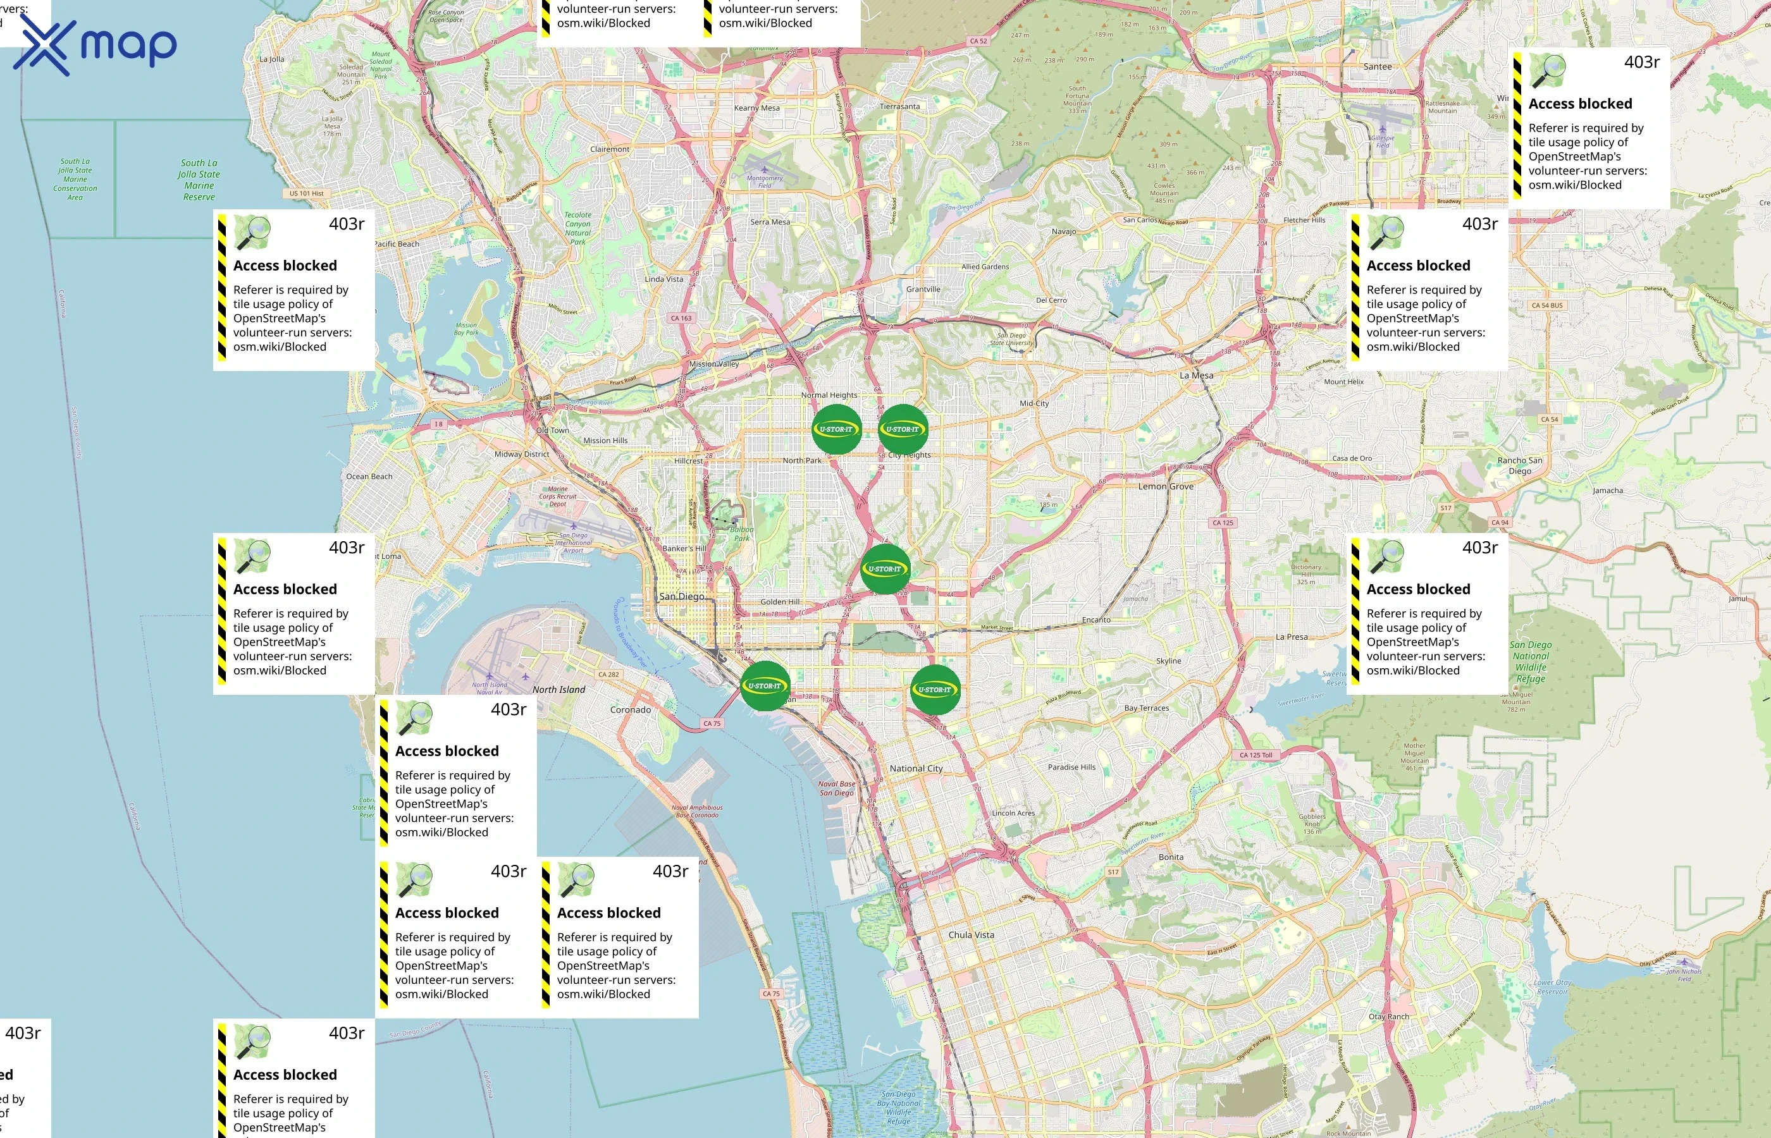The height and width of the screenshot is (1138, 1771).
Task: Click the Golden Hill label
Action: (x=780, y=601)
